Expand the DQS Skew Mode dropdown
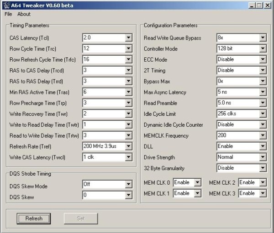 pos(128,184)
